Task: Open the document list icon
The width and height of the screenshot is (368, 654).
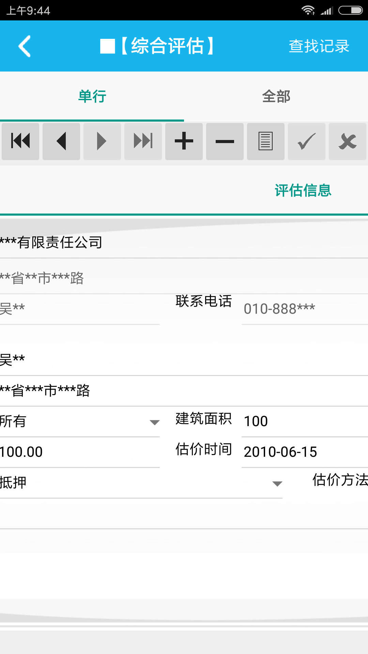Action: click(x=266, y=141)
